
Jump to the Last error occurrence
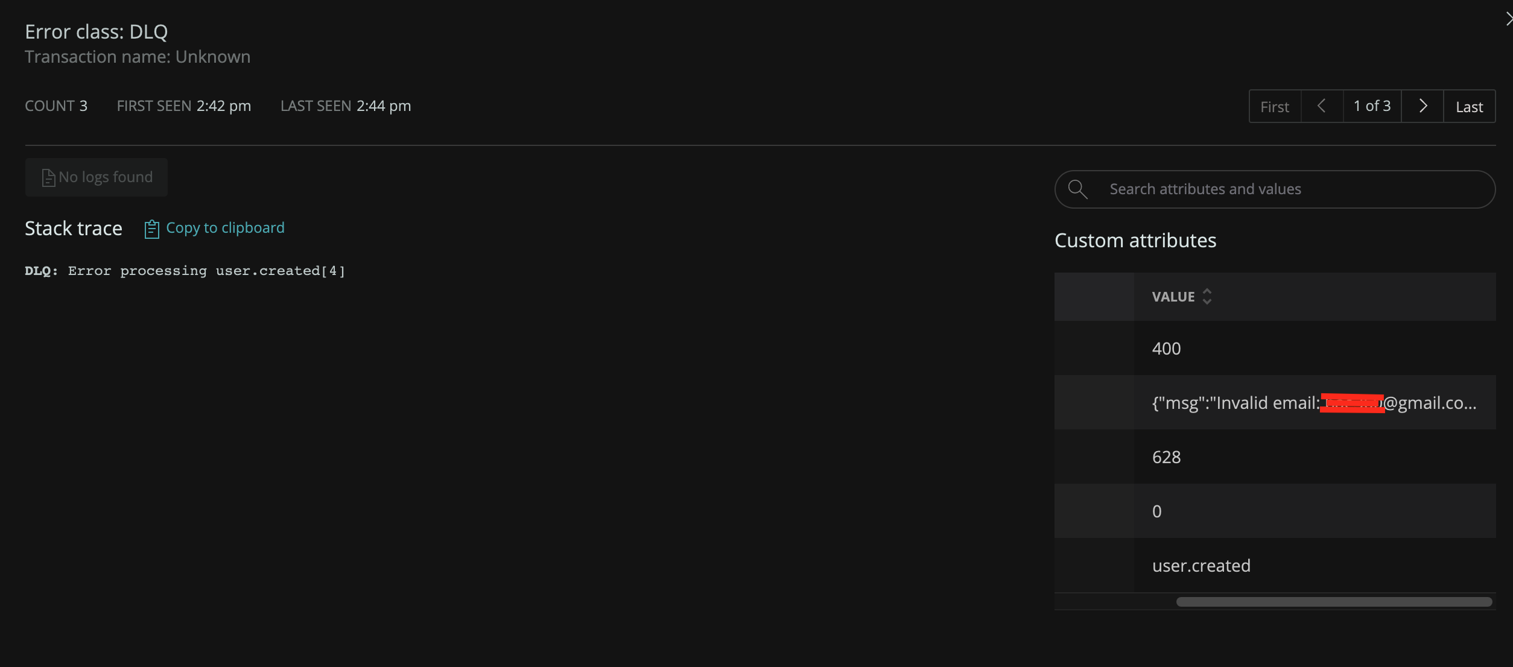[1469, 107]
